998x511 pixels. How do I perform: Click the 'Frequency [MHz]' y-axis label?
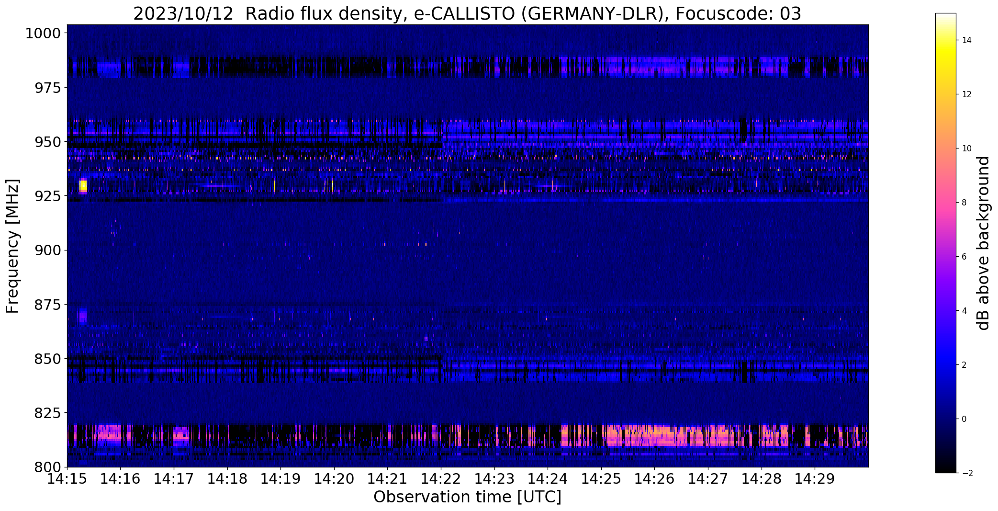click(12, 246)
